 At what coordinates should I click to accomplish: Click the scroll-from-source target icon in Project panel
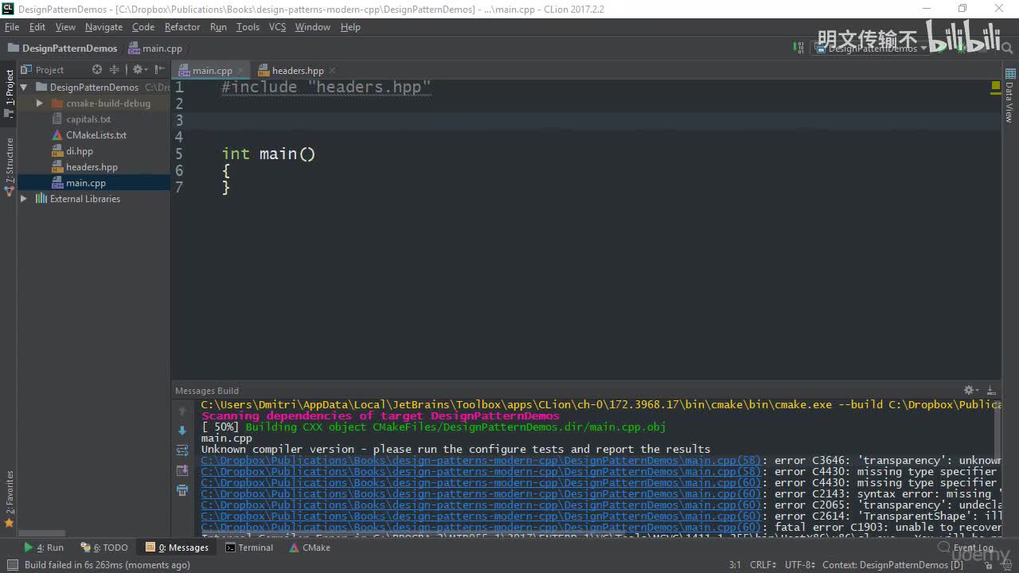[x=97, y=70]
